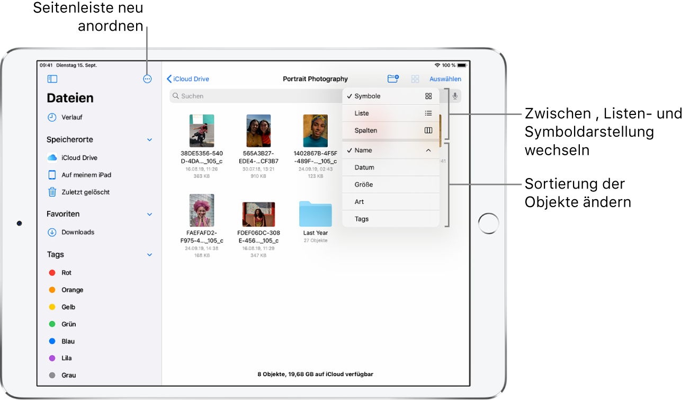Click the magnifying glass search icon
690x400 pixels.
176,96
